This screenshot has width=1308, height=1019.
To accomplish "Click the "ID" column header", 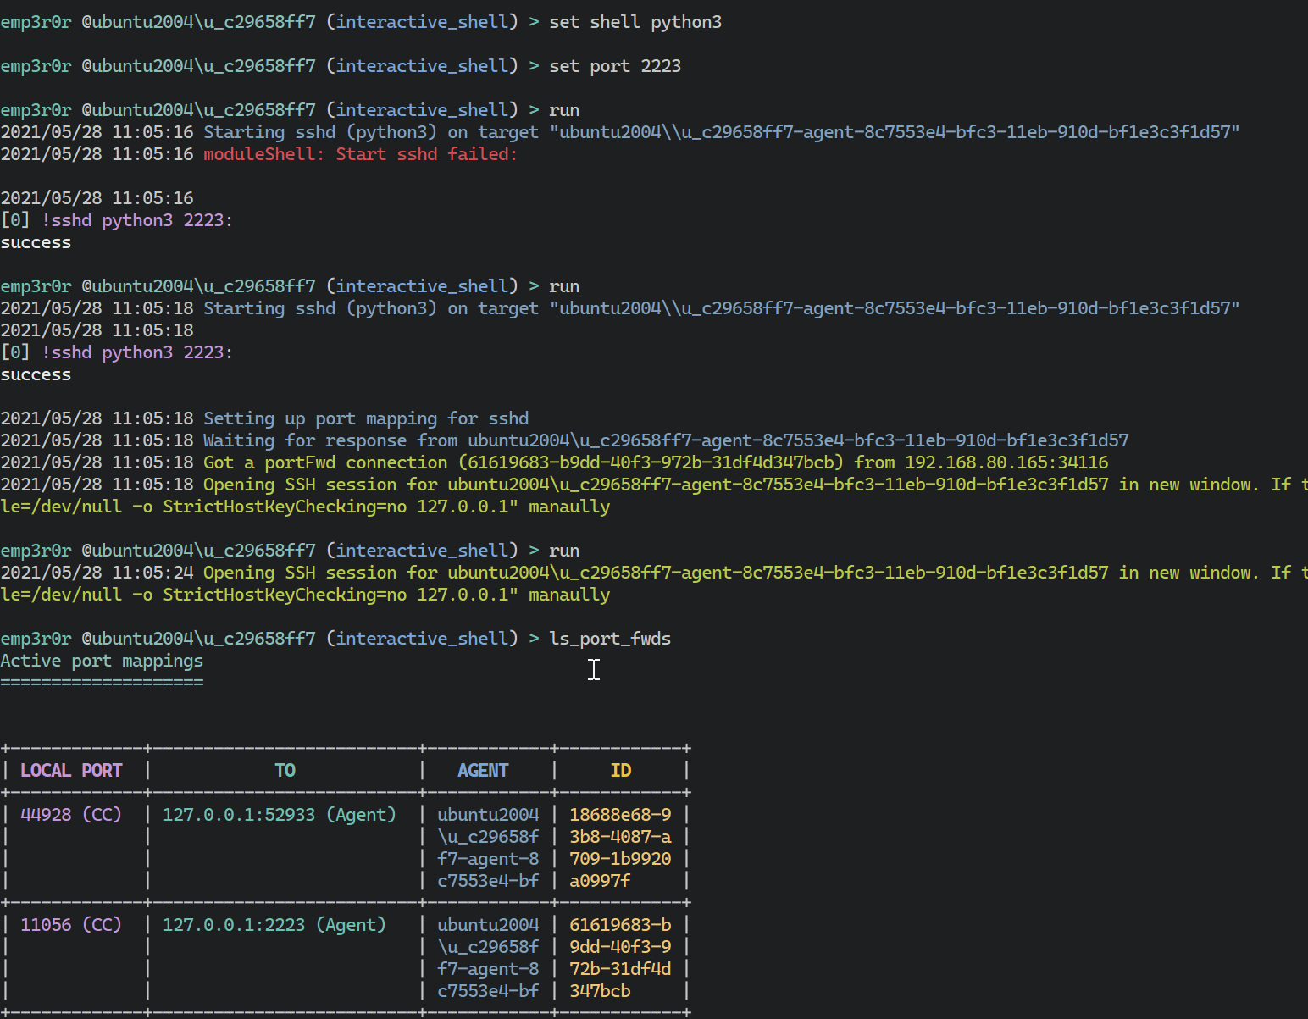I will (620, 771).
